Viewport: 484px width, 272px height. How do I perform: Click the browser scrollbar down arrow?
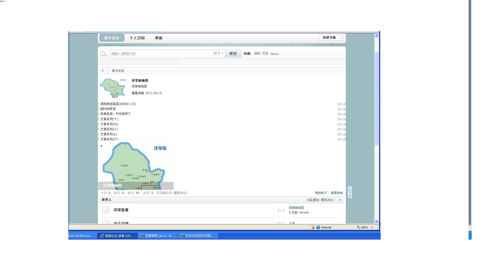click(x=376, y=222)
